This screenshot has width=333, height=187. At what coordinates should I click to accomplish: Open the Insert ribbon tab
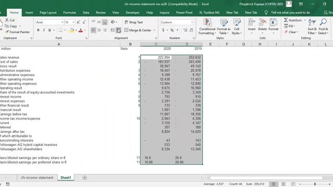pos(29,12)
